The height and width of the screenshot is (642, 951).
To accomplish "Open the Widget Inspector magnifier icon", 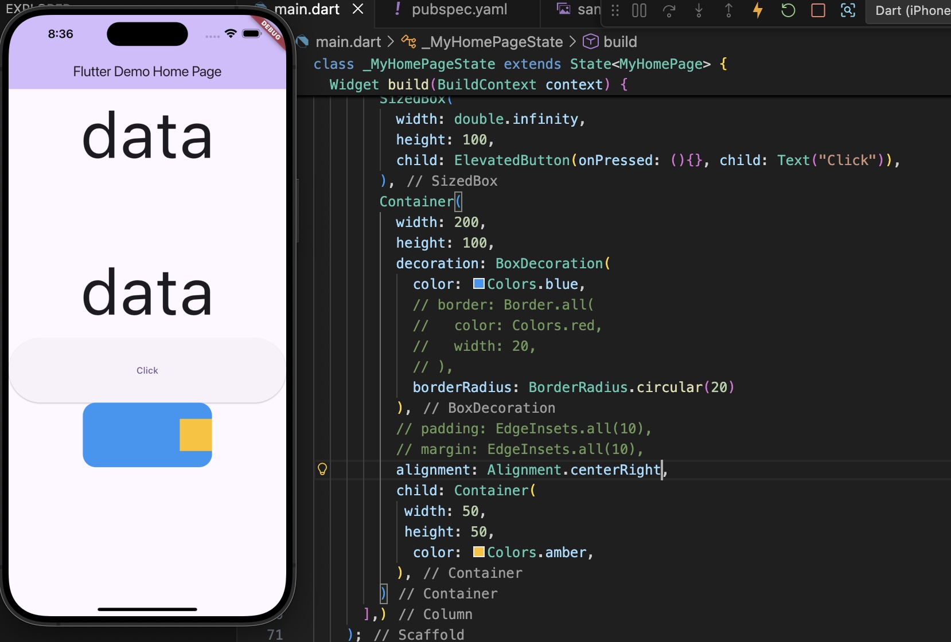I will [848, 10].
